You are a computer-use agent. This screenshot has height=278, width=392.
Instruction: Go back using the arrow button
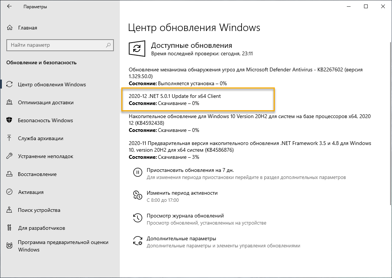(8, 6)
